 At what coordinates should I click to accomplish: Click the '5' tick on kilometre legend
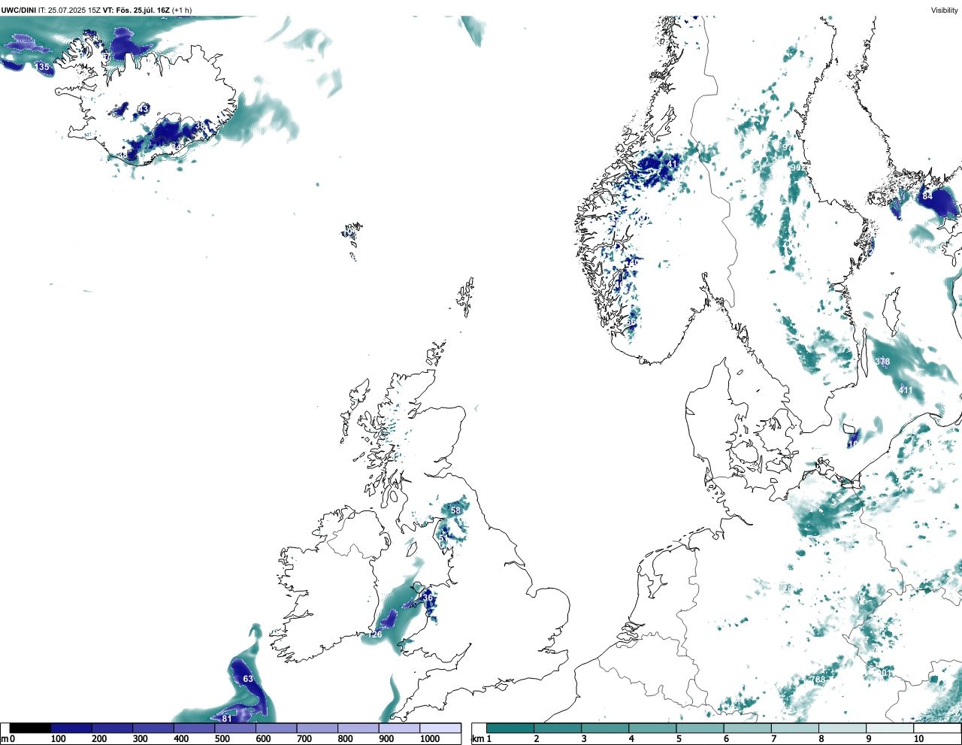point(679,740)
